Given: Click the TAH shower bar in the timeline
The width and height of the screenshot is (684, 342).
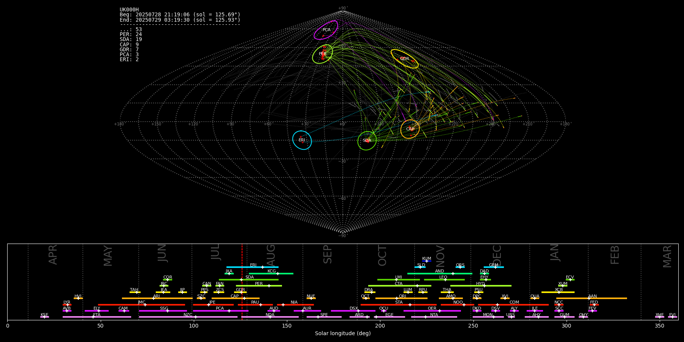Looking at the screenshot, I should click(x=135, y=292).
